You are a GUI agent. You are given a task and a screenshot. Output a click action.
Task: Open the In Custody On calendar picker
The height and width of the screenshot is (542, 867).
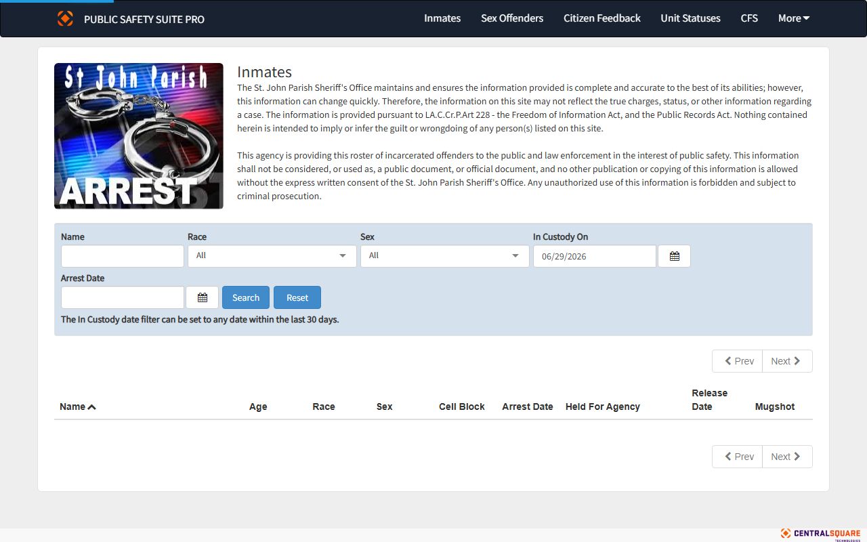click(674, 256)
